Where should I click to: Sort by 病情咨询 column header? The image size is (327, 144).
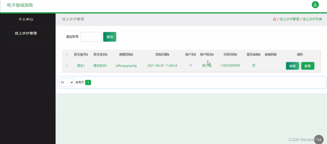[x=126, y=54]
